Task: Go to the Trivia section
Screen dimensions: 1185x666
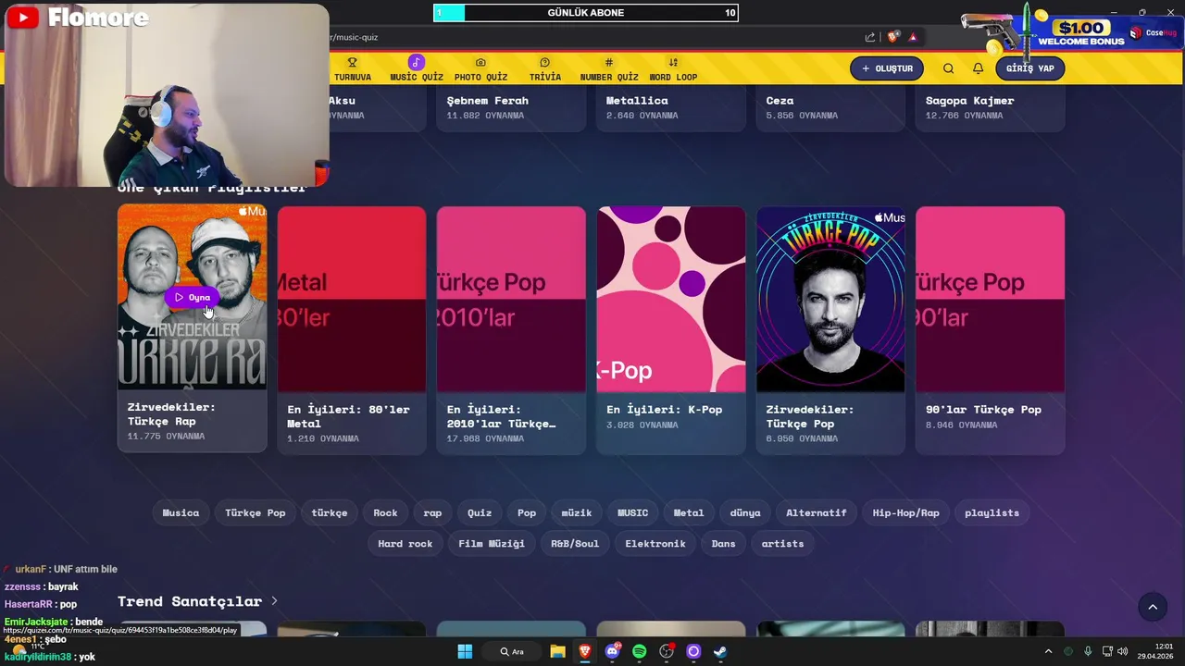Action: [544, 69]
